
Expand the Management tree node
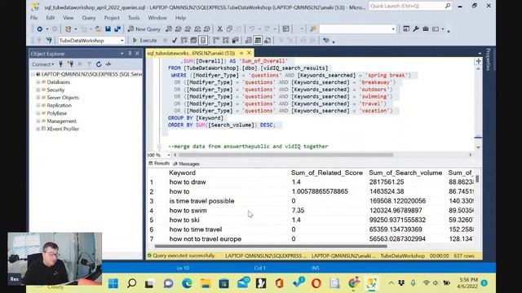[x=38, y=121]
